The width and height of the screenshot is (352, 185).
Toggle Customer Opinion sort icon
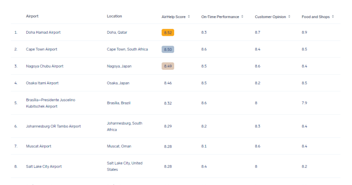289,17
